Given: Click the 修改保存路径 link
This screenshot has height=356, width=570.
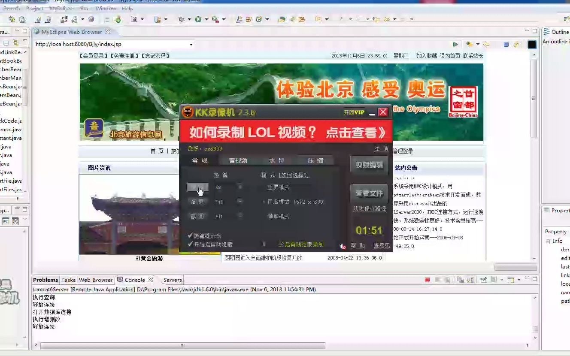Looking at the screenshot, I should tap(370, 208).
